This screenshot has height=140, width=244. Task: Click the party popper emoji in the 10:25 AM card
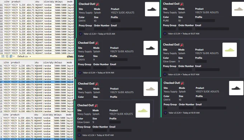[98, 4]
